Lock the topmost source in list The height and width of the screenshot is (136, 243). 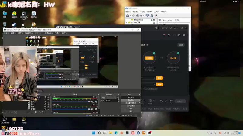(x=48, y=97)
